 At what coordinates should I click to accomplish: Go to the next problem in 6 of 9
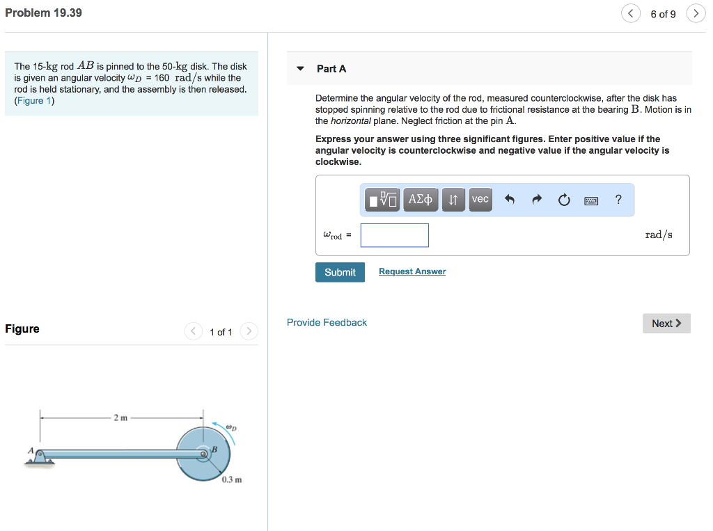click(x=696, y=13)
